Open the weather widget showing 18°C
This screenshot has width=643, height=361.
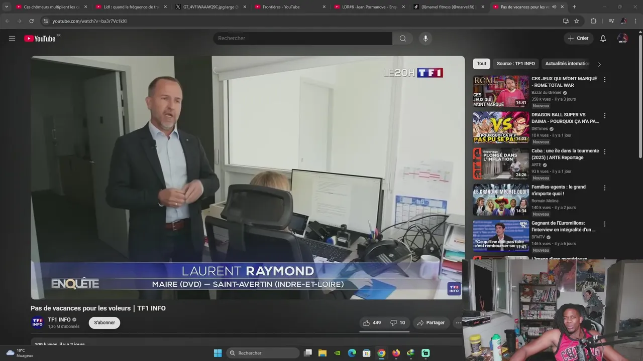pos(19,353)
